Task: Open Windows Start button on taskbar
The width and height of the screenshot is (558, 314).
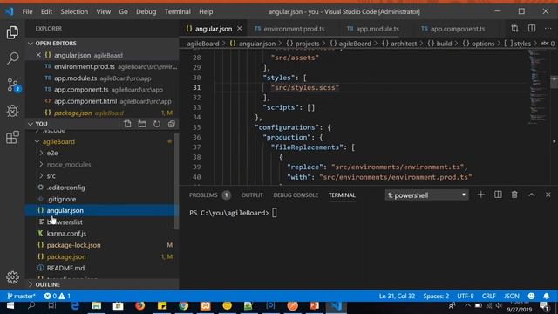Action: coord(10,306)
